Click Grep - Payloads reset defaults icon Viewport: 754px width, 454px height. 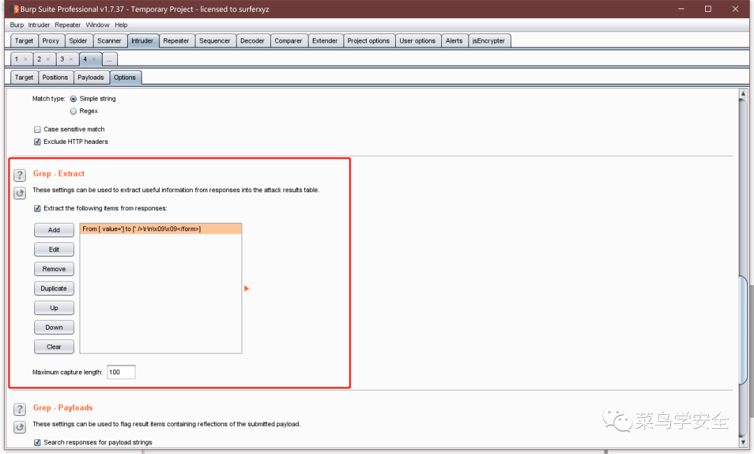tap(20, 427)
